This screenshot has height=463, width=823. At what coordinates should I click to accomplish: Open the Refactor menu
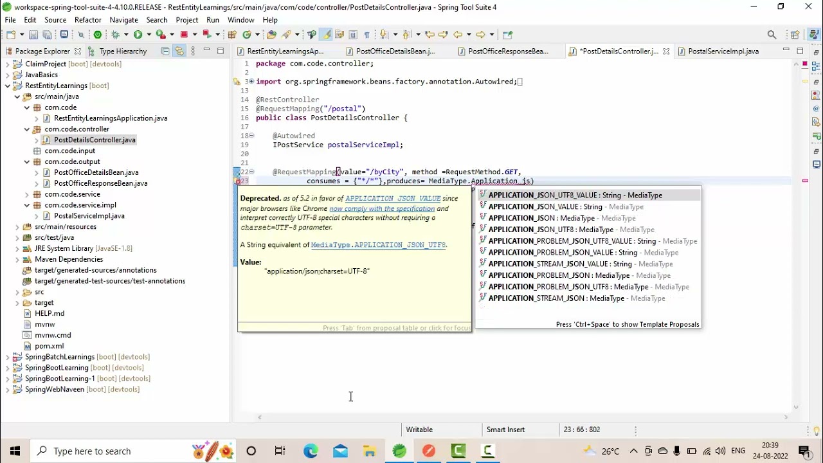(x=87, y=20)
